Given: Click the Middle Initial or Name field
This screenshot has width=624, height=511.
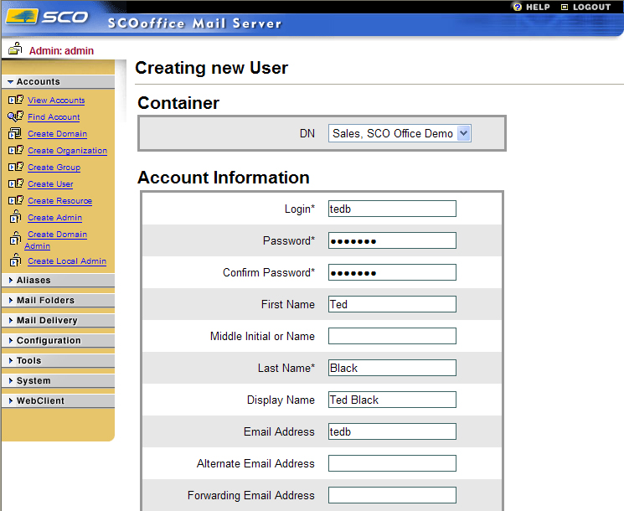Looking at the screenshot, I should tap(392, 336).
